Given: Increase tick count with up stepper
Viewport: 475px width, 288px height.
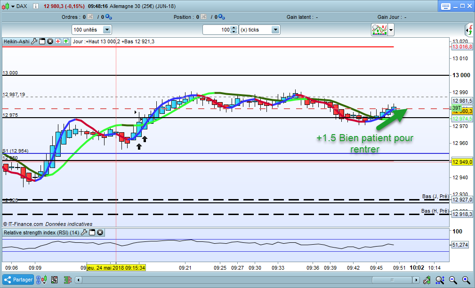Looking at the screenshot, I should click(234, 28).
